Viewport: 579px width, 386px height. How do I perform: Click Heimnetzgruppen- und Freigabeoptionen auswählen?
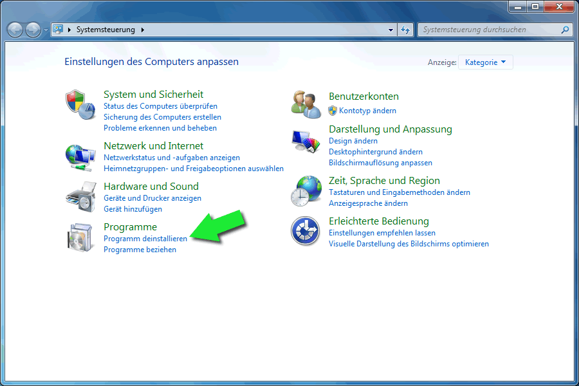[194, 169]
